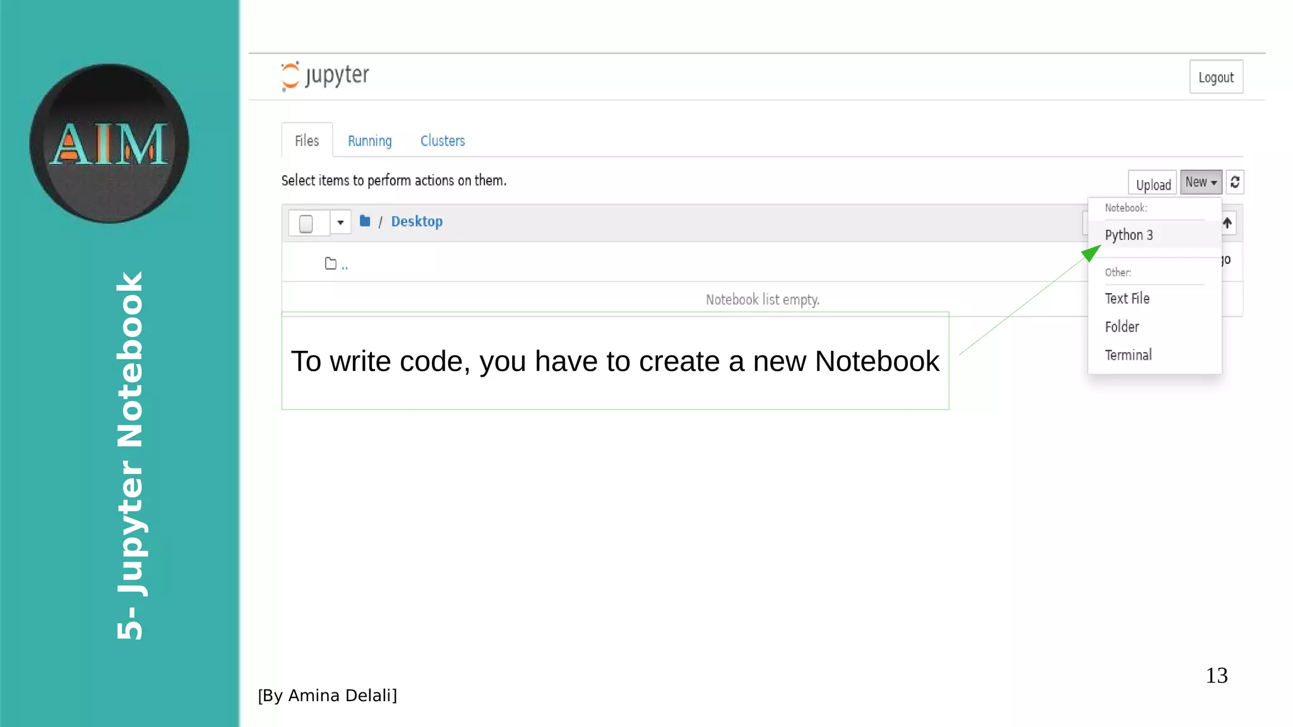Toggle the select-all checkbox
Viewport: 1293px width, 727px height.
(306, 223)
